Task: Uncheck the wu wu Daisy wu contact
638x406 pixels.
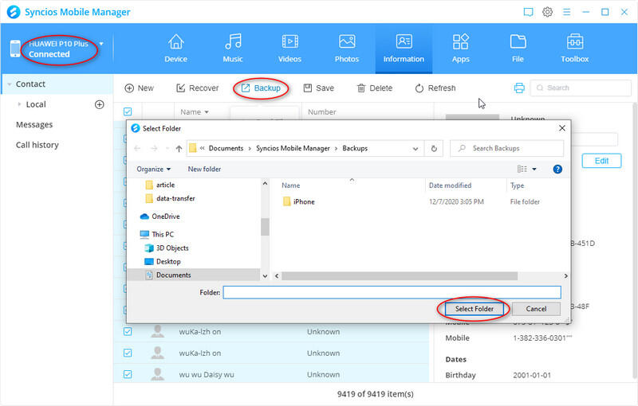Action: [x=128, y=374]
